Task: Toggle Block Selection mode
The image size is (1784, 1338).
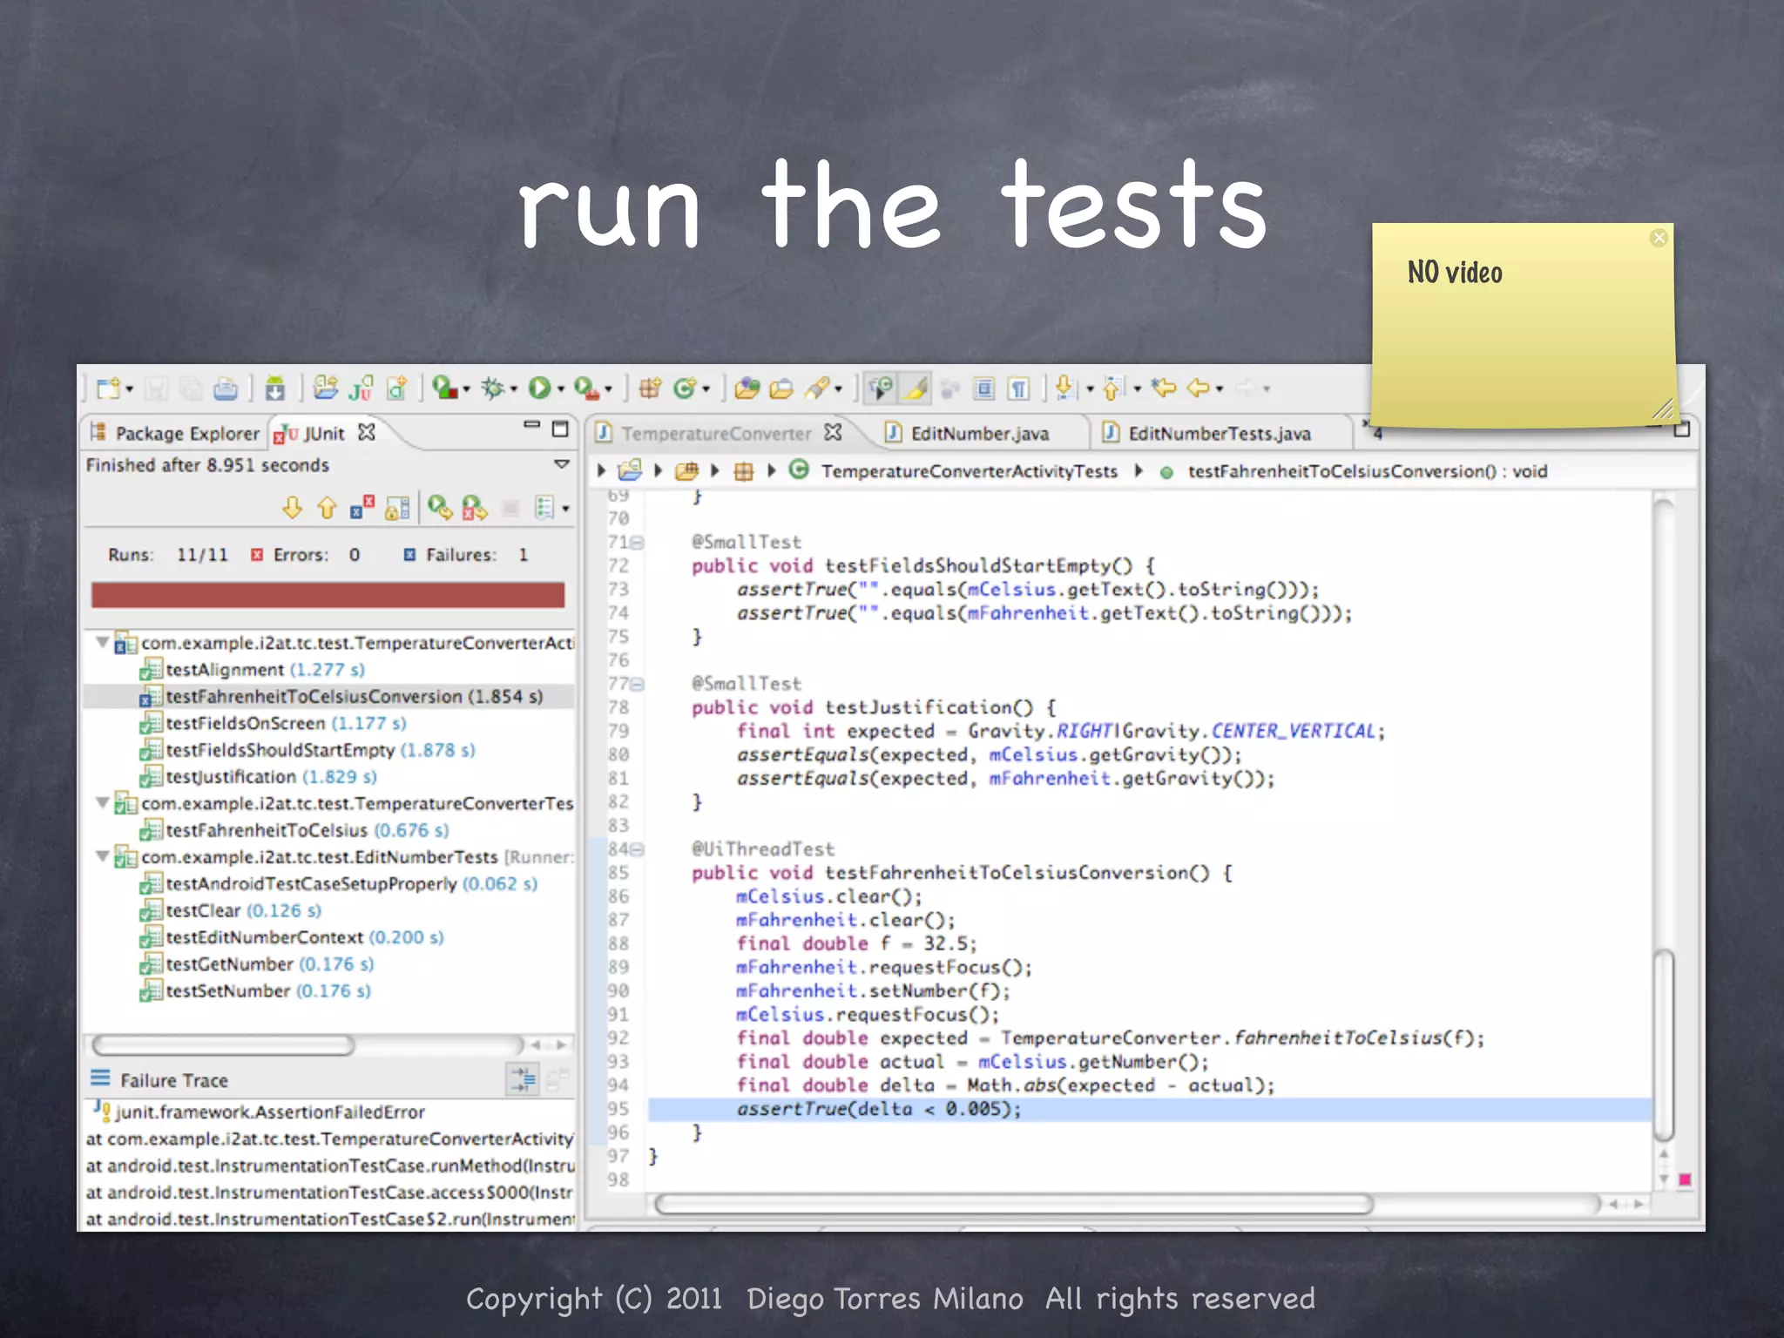Action: click(984, 389)
